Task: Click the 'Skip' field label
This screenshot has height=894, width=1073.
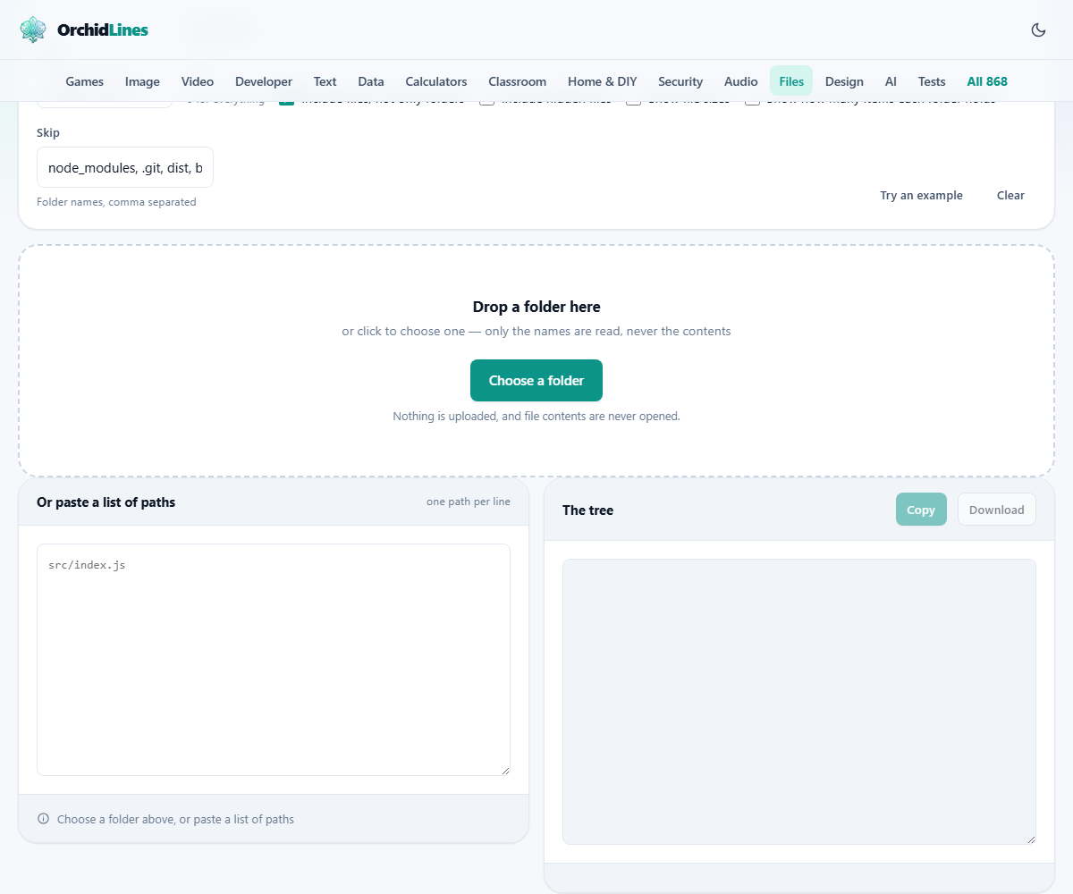Action: [x=48, y=132]
